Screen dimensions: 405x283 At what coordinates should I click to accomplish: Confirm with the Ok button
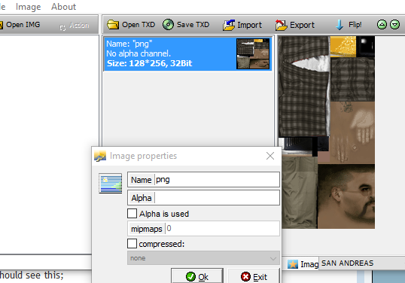197,276
